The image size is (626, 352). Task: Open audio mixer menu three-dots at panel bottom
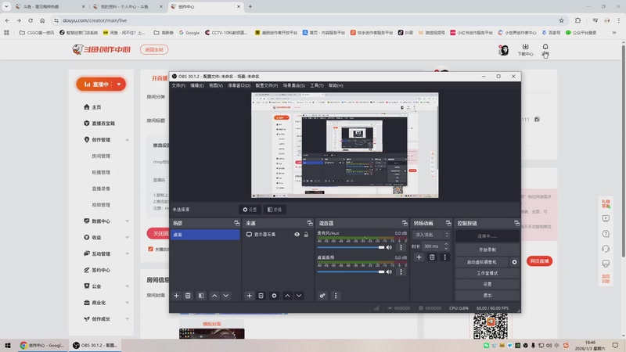(336, 296)
